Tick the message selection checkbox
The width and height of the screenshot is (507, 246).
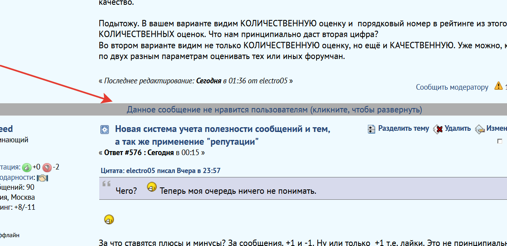point(499,141)
